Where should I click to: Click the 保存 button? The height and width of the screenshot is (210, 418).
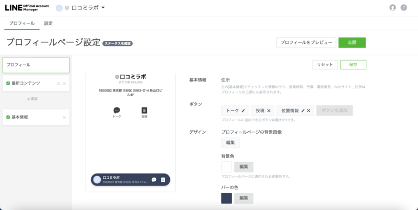[353, 65]
